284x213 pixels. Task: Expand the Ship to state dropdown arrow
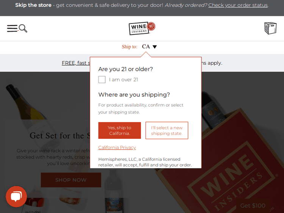pos(154,47)
